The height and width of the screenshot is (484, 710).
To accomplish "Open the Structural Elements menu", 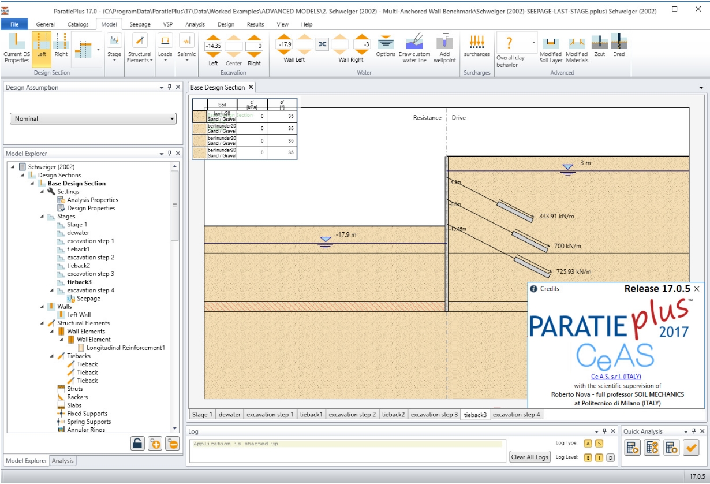I will click(x=140, y=48).
